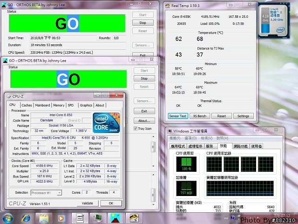Switch to 應用程式 tab in Task Manager
Viewport: 298px width, 224px height.
[x=178, y=146]
